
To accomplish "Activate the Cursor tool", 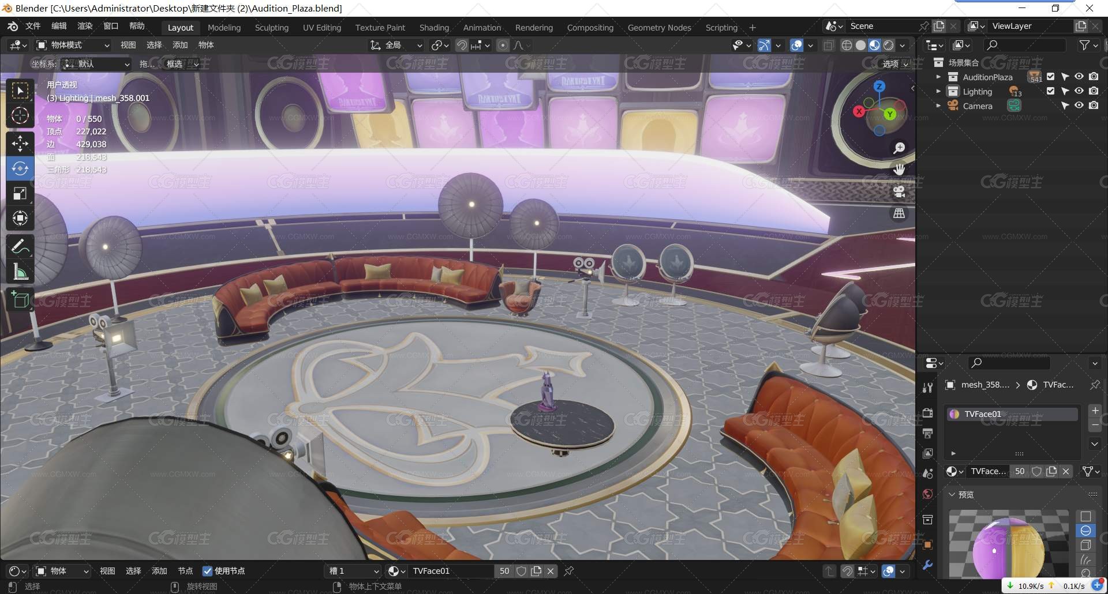I will pos(20,116).
